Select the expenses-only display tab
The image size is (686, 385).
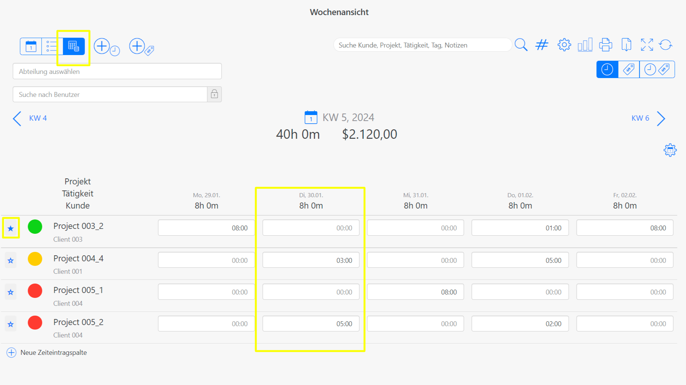pyautogui.click(x=629, y=69)
